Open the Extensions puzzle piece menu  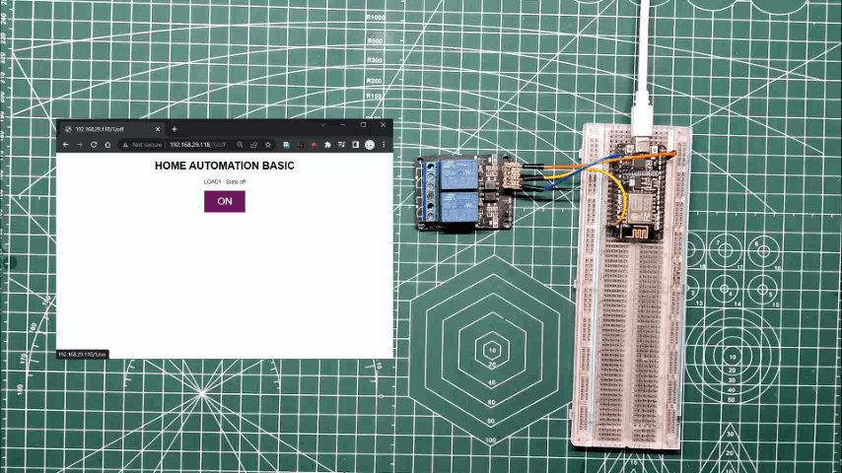pyautogui.click(x=327, y=145)
